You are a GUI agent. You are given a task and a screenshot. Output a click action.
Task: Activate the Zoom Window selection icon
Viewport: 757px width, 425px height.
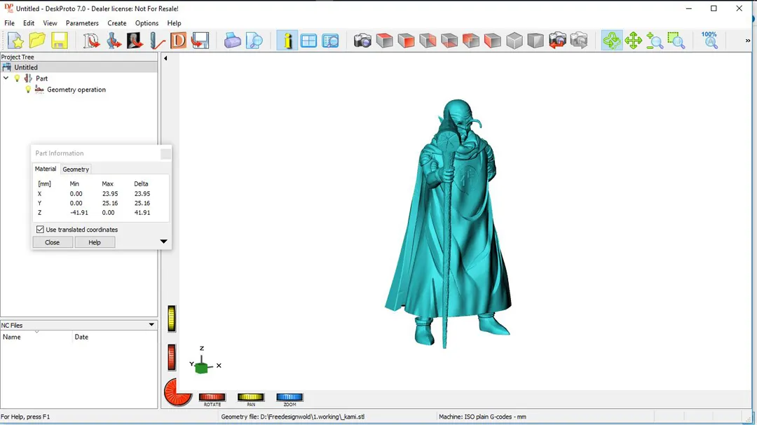click(676, 41)
